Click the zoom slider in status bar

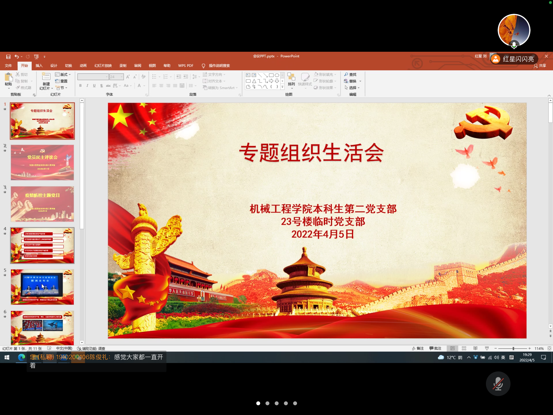[x=513, y=348]
